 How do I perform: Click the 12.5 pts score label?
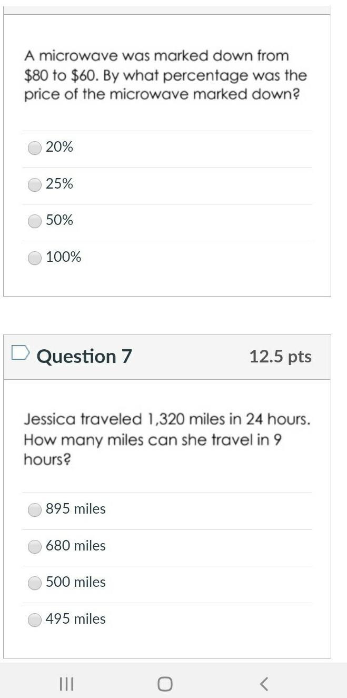click(280, 357)
